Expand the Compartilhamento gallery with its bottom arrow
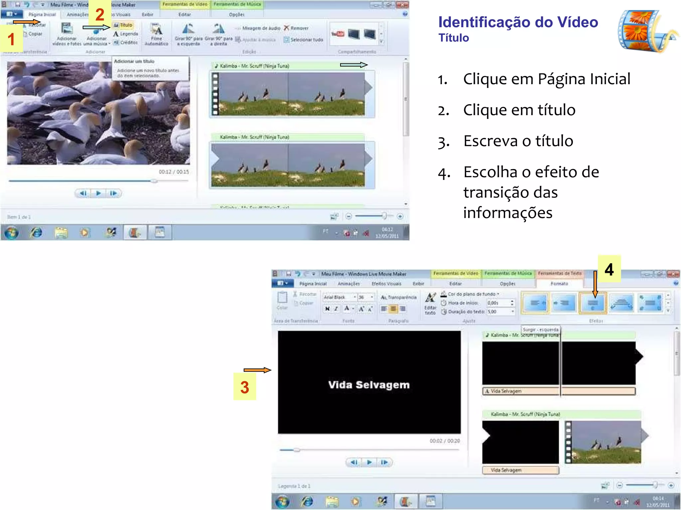 381,42
